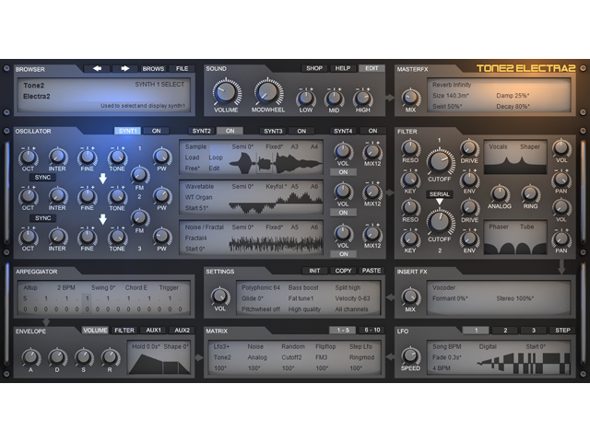Click the BROWS button
The width and height of the screenshot is (590, 442).
(x=153, y=68)
